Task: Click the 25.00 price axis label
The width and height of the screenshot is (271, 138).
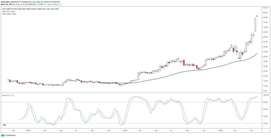Action: [265, 71]
